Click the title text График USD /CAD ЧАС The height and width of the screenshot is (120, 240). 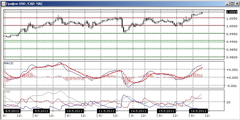click(24, 3)
